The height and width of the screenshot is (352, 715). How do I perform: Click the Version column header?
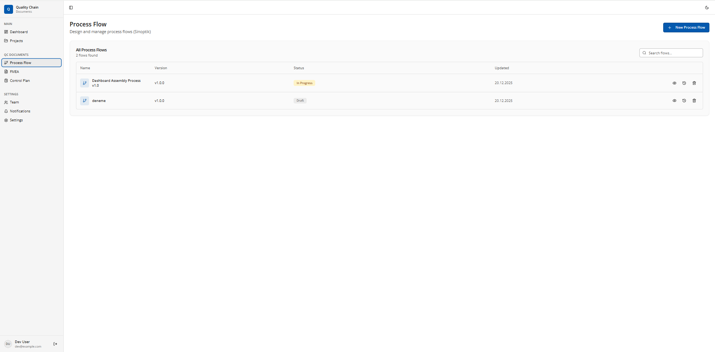tap(161, 68)
